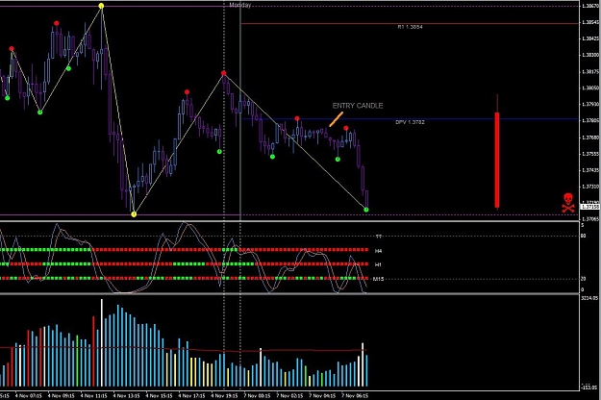Click the 1.38545 price axis label
Screen dimensions: 601x400
coord(590,22)
